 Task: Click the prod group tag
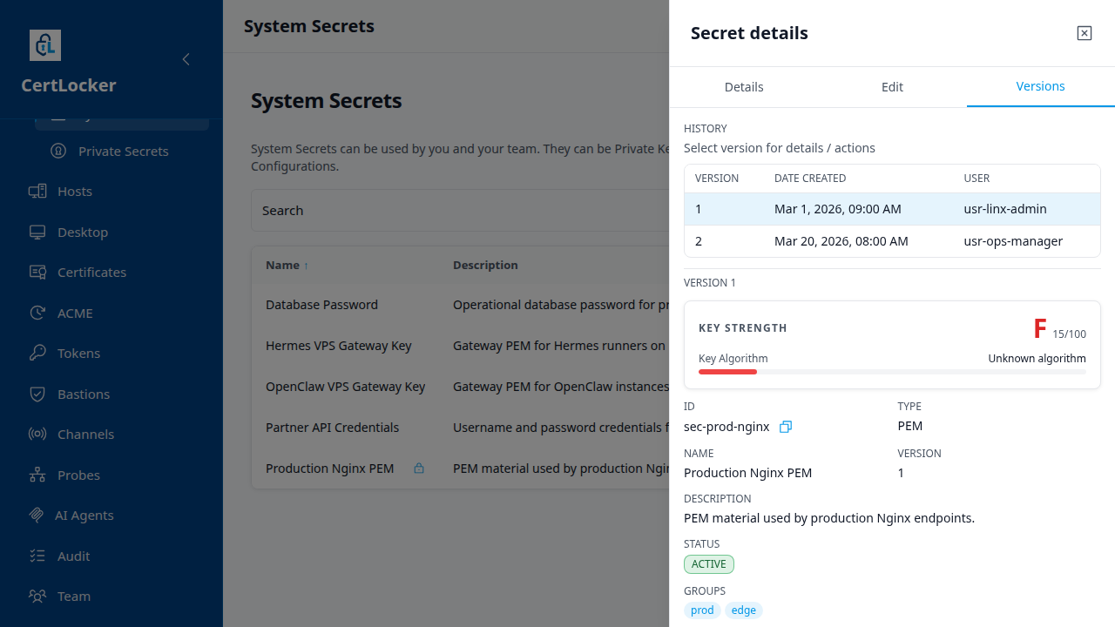(702, 610)
